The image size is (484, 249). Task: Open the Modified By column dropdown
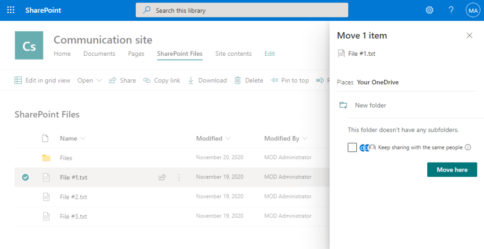coord(305,138)
